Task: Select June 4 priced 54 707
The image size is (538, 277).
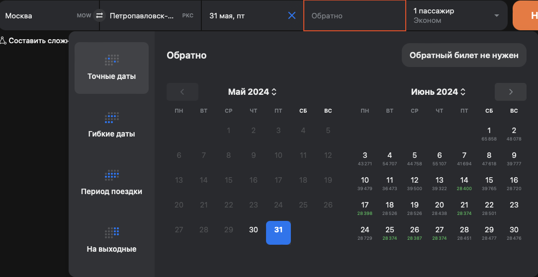Action: click(389, 158)
